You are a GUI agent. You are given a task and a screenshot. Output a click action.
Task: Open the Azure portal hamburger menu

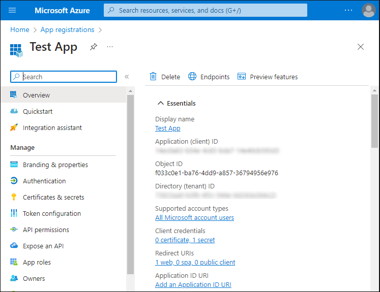(12, 10)
